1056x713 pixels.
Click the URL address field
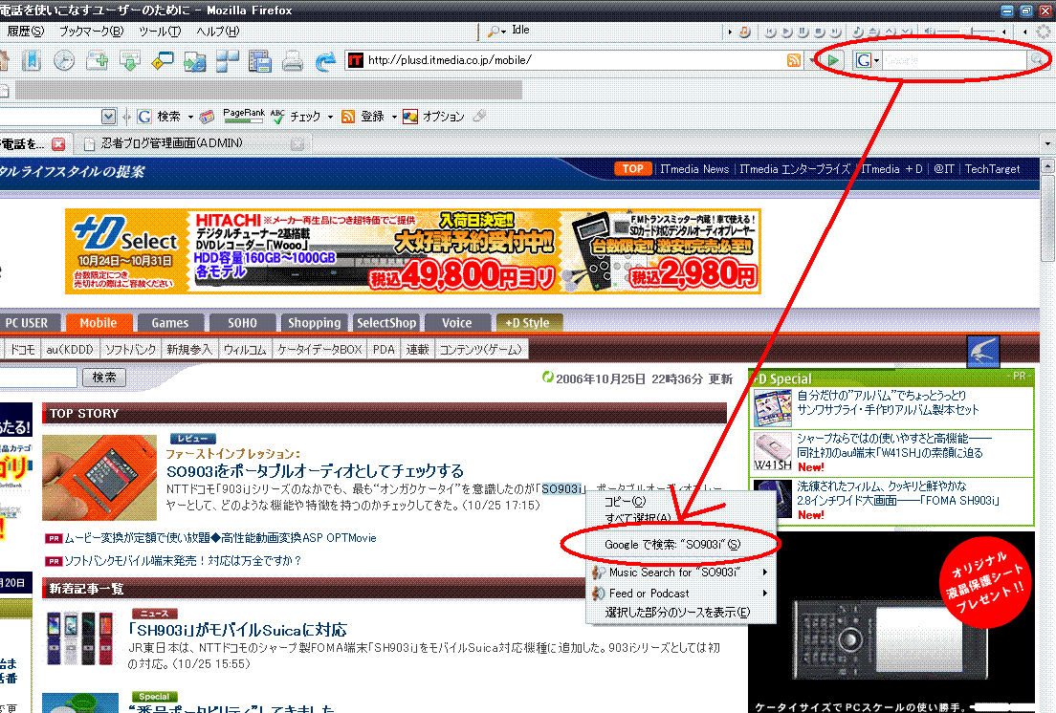pos(576,60)
